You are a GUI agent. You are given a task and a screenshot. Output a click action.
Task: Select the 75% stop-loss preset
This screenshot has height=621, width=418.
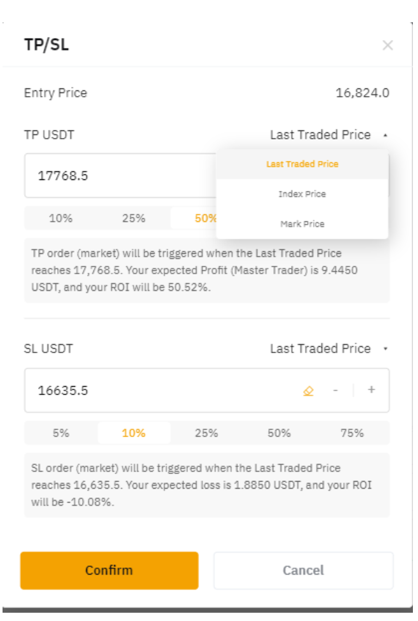[x=352, y=433]
